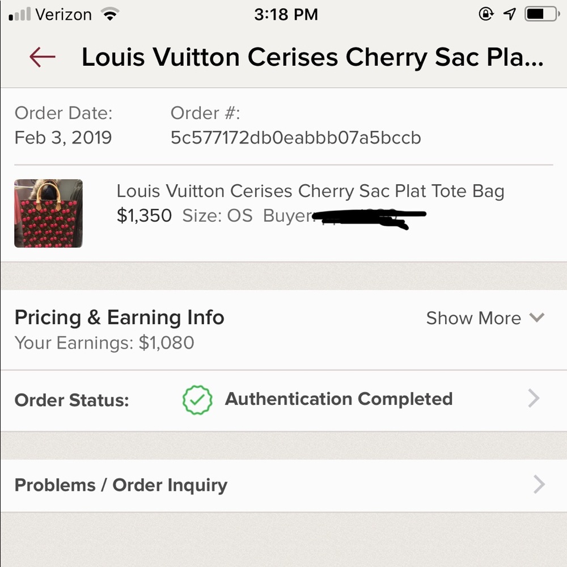Click the green authentication checkmark badge
Screen dimensions: 567x567
point(197,399)
